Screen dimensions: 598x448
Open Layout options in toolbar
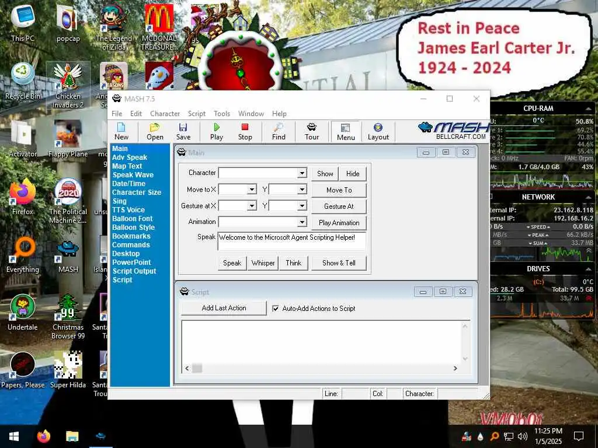pos(378,131)
